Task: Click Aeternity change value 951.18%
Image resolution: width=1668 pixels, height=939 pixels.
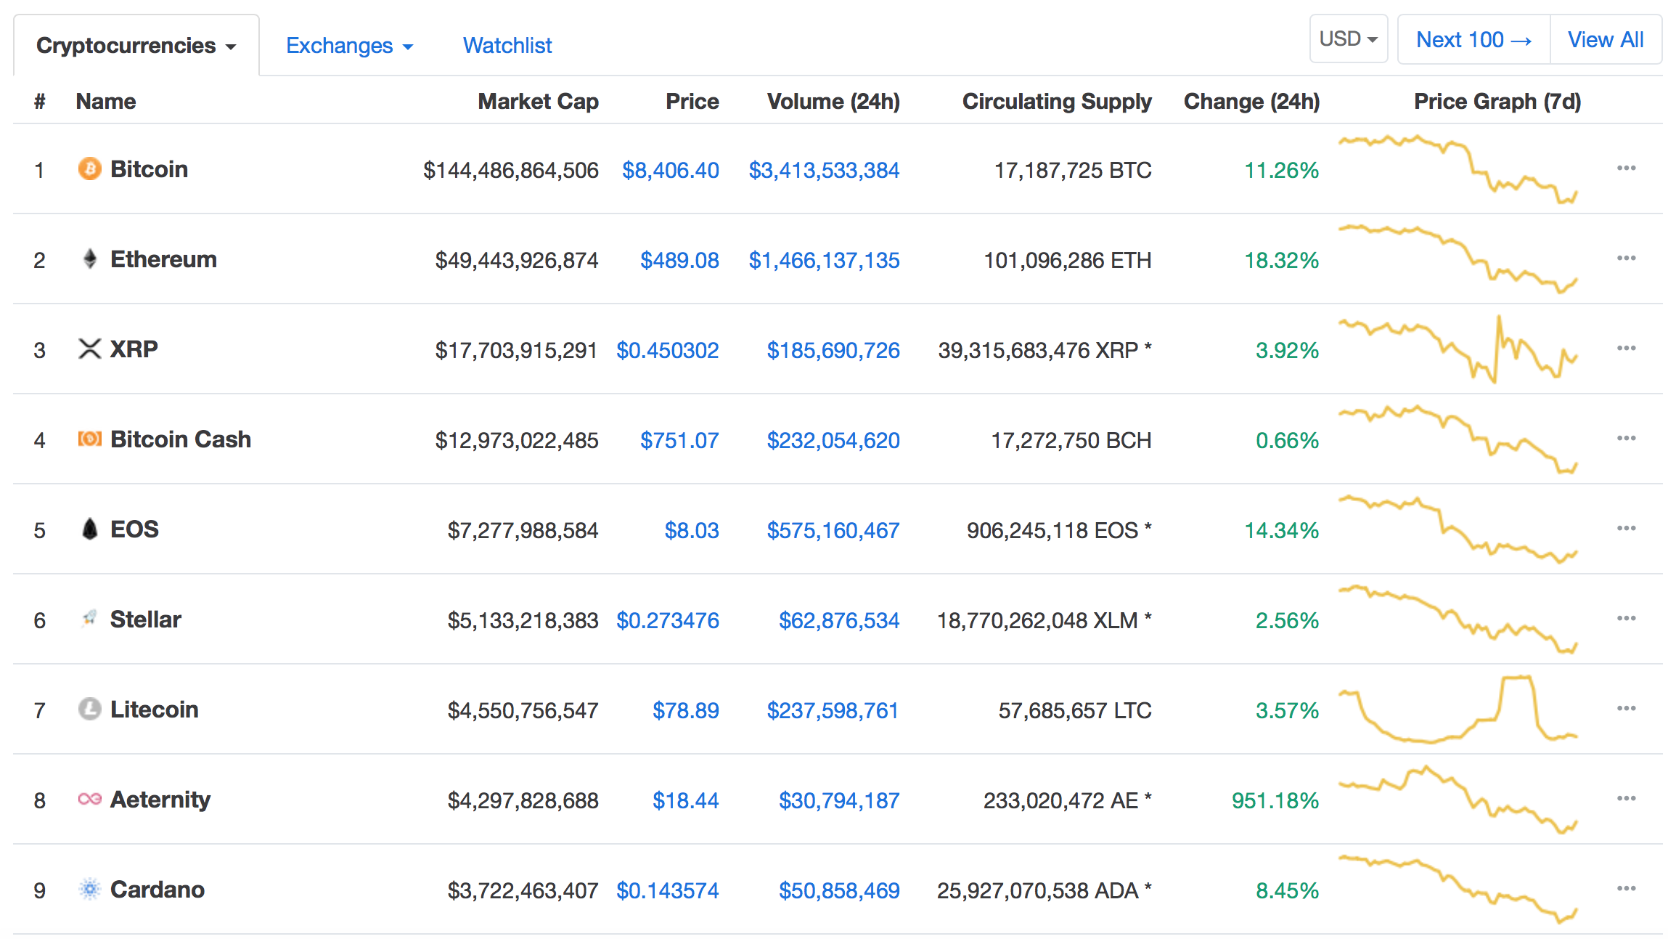Action: click(1275, 801)
